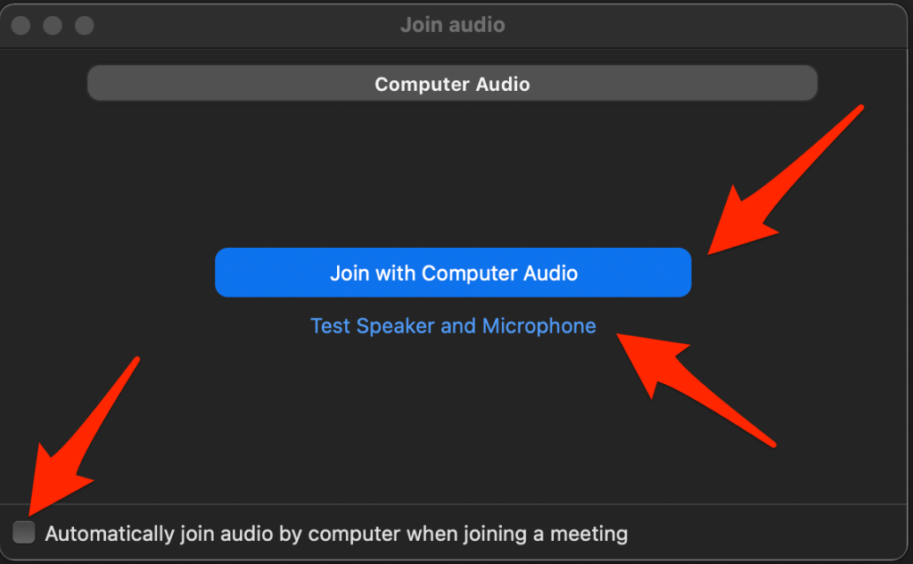The width and height of the screenshot is (913, 564).
Task: Click the Join with Computer Audio button
Action: click(453, 273)
